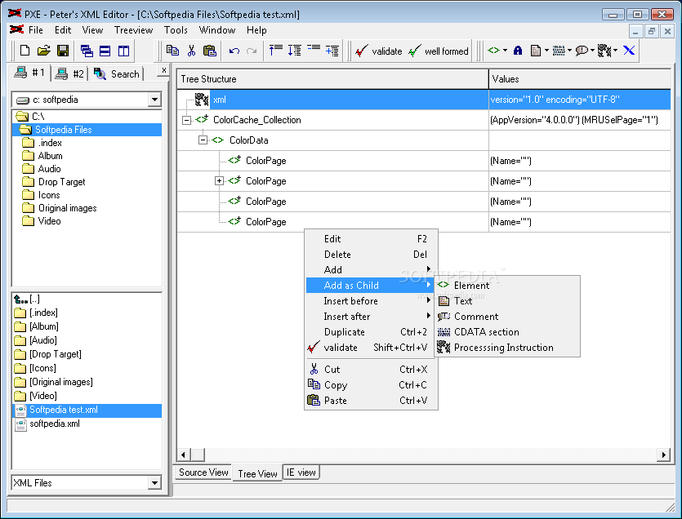This screenshot has height=519, width=682.
Task: Open the XML Files filter dropdown
Action: click(154, 482)
